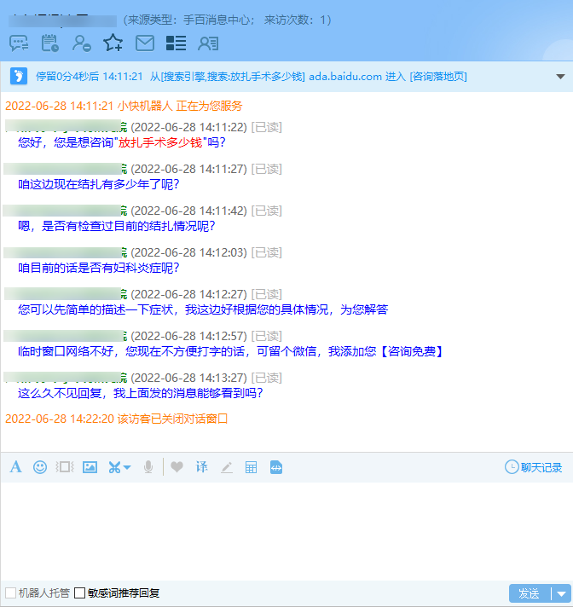573x607 pixels.
Task: Expand the visitor source info bar arrow
Action: (560, 77)
